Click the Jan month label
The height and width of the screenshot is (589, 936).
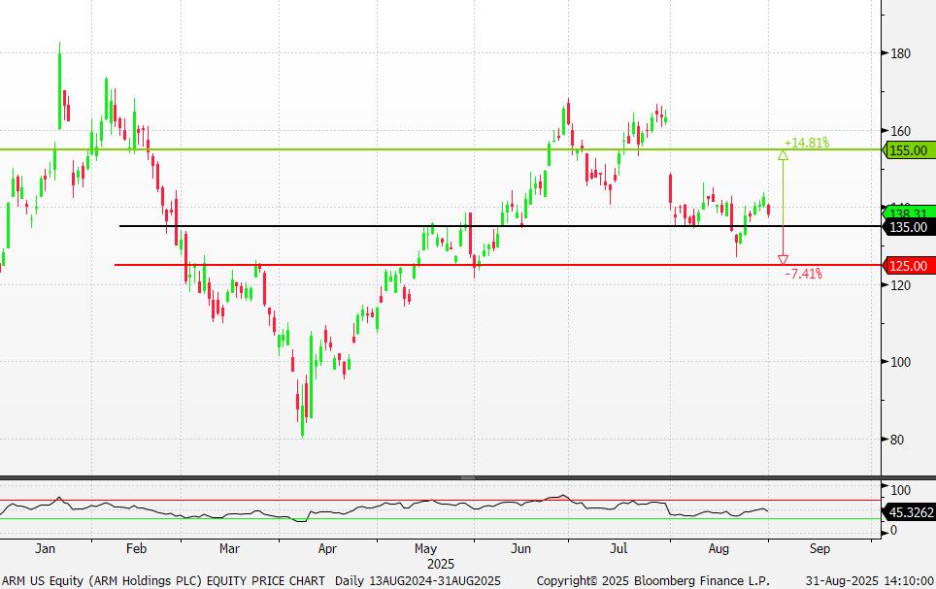click(45, 548)
